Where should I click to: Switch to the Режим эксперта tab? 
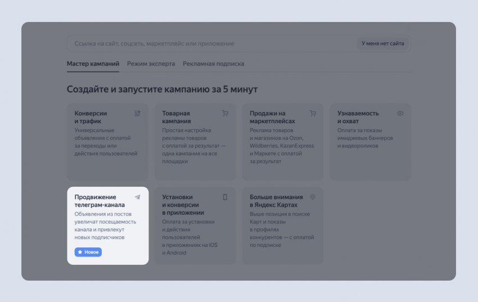151,64
